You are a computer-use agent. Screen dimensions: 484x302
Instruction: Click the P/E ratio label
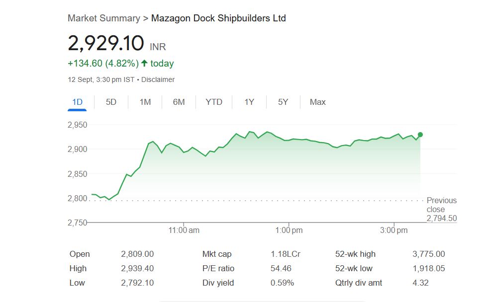coord(218,269)
